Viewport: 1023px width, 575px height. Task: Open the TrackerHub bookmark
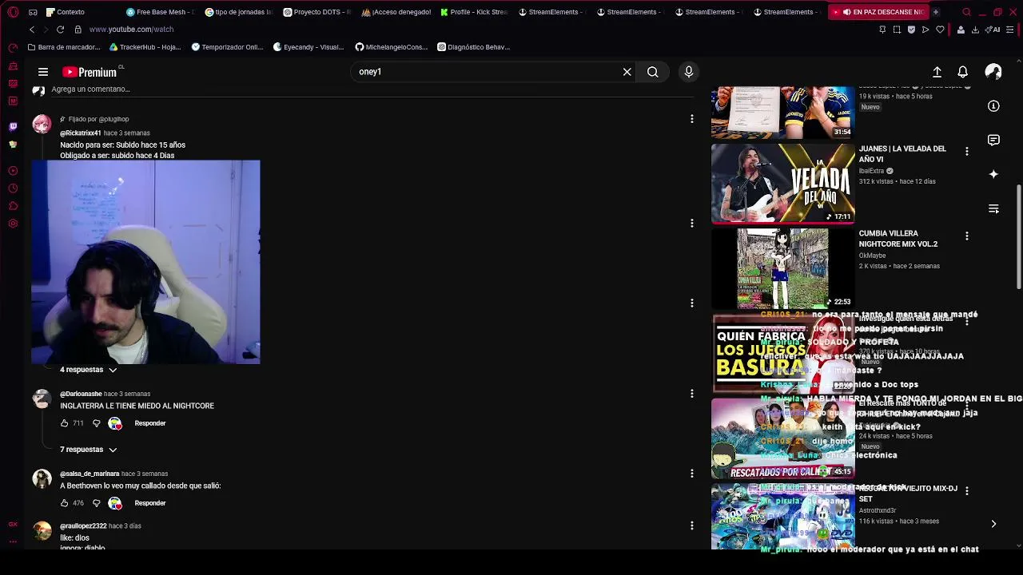(145, 47)
